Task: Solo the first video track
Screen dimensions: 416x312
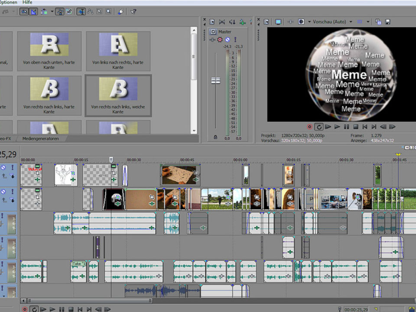Action: pos(12,168)
